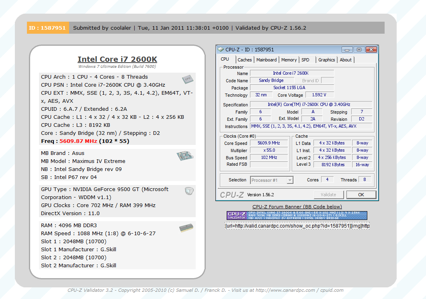Click the BB code URL text field
This screenshot has width=426, height=299.
(297, 226)
